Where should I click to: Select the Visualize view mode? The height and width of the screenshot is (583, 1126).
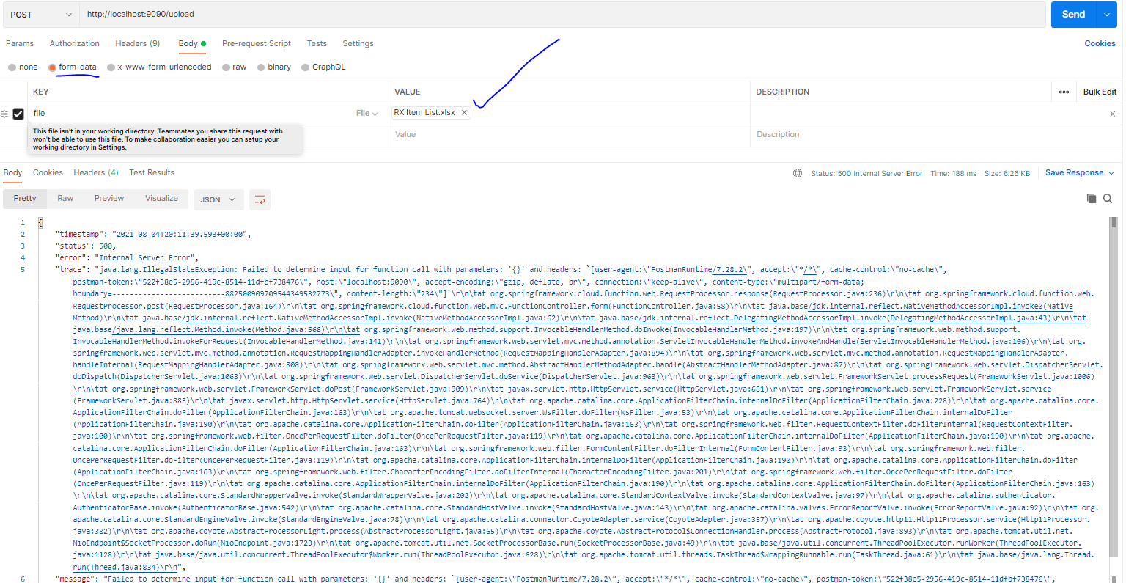click(161, 199)
